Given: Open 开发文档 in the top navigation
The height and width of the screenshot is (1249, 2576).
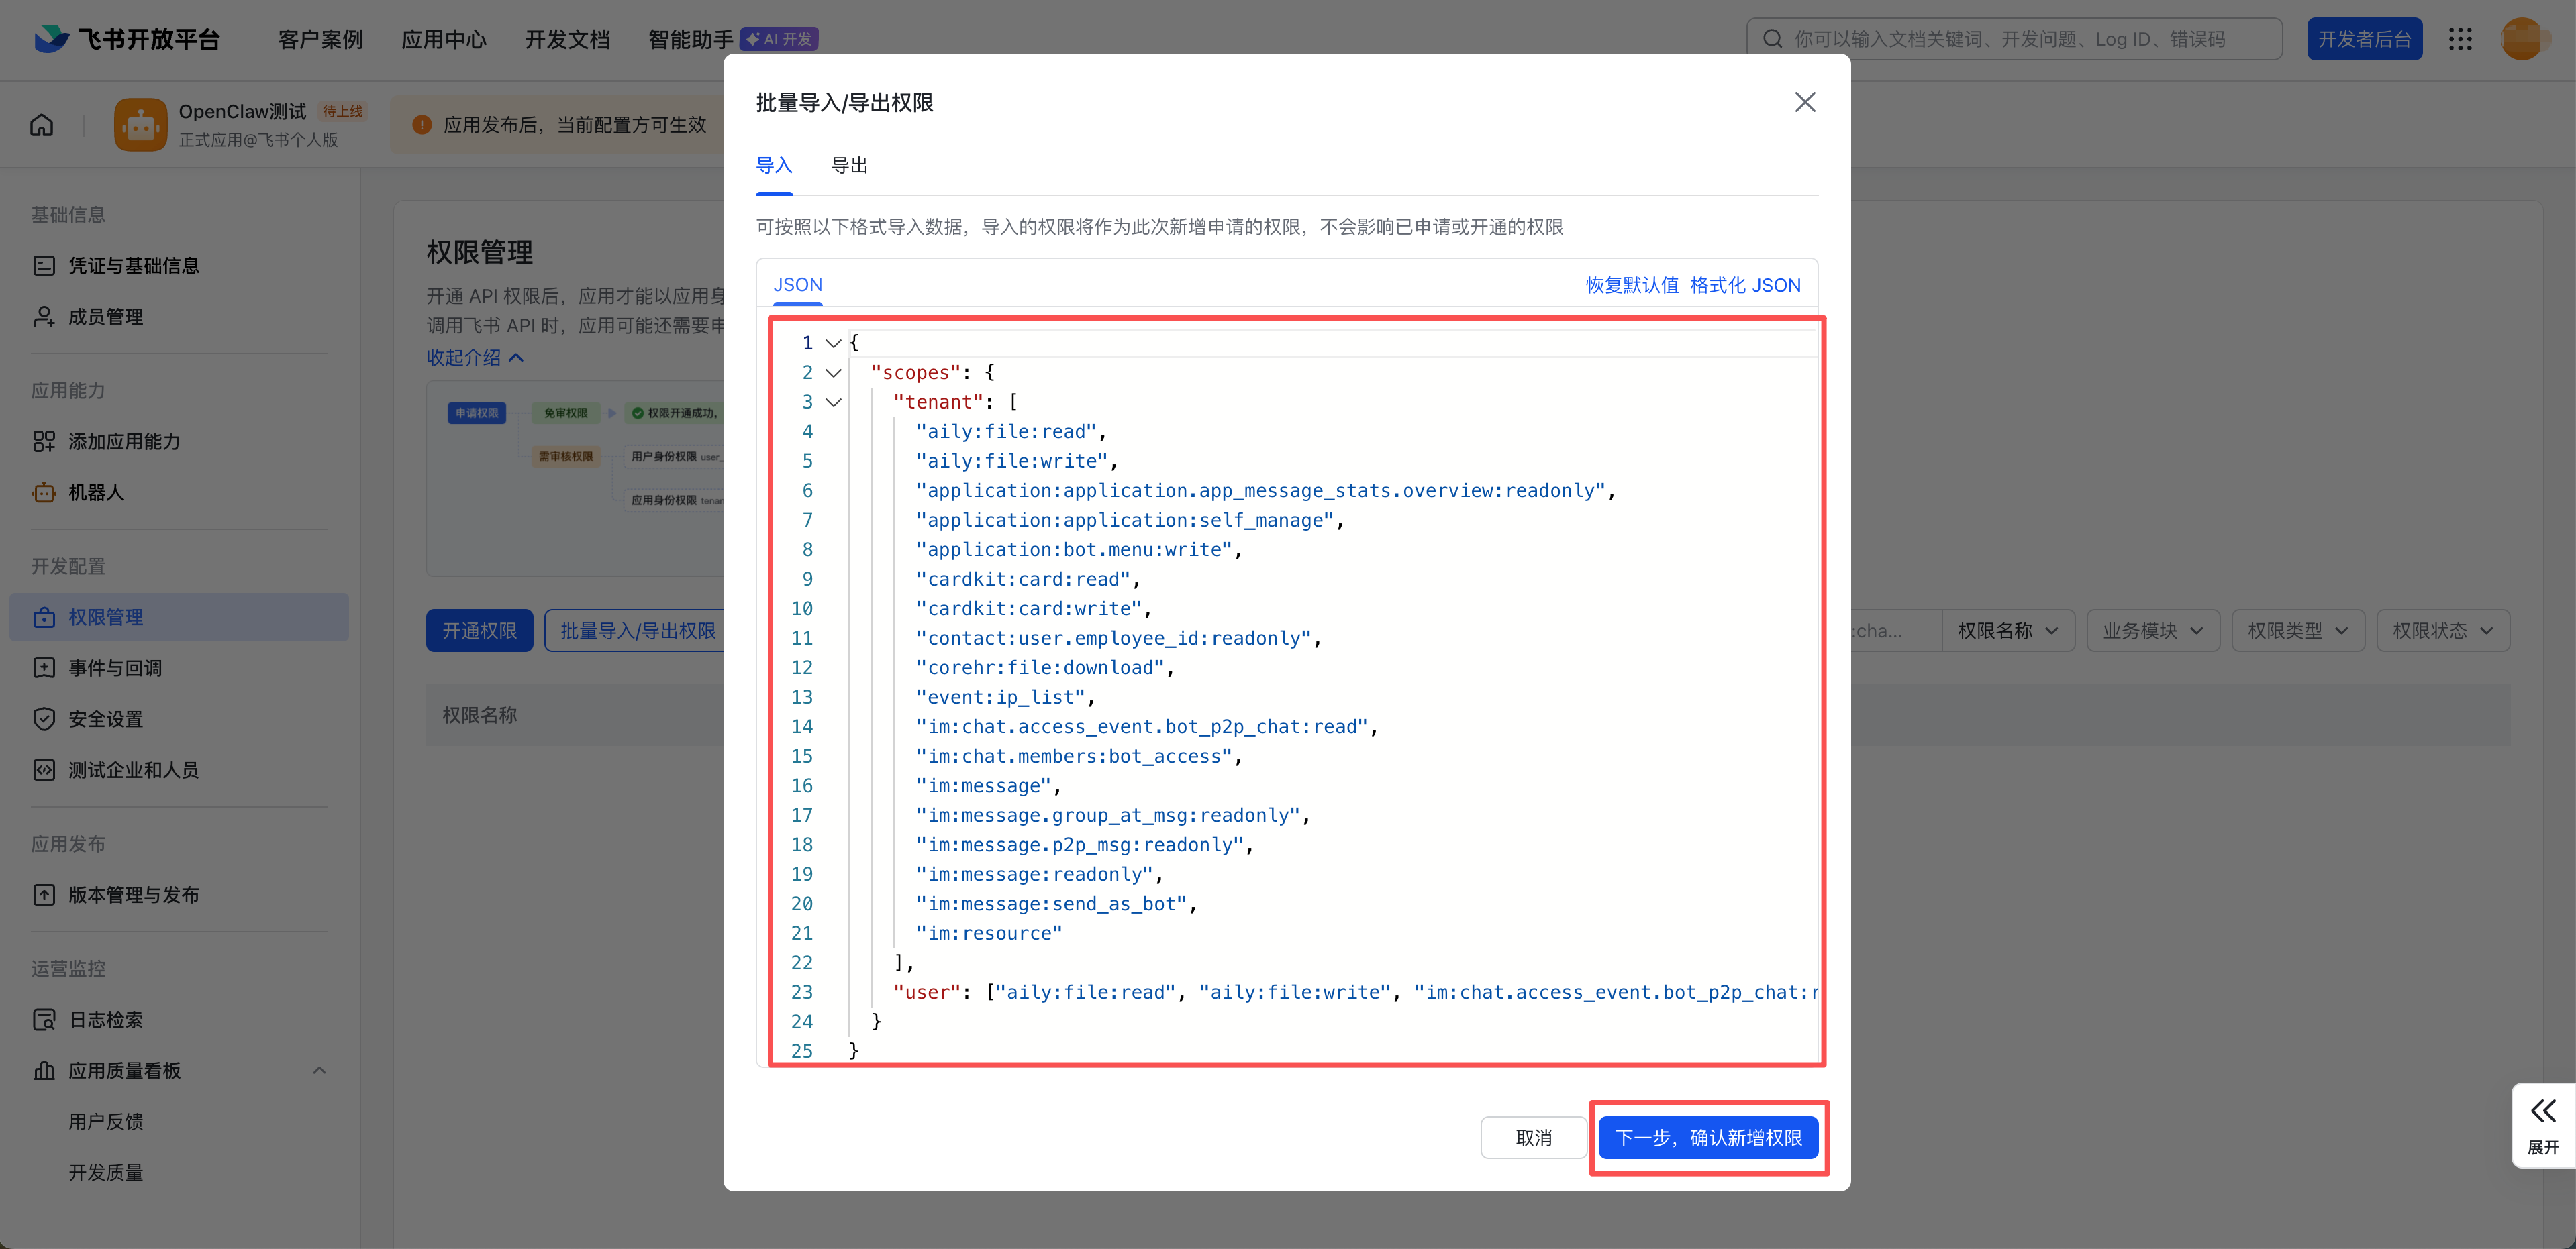Looking at the screenshot, I should click(567, 39).
